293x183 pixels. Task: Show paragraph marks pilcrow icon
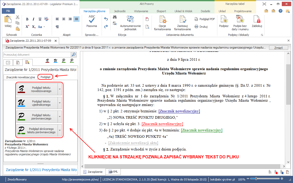pos(57,27)
